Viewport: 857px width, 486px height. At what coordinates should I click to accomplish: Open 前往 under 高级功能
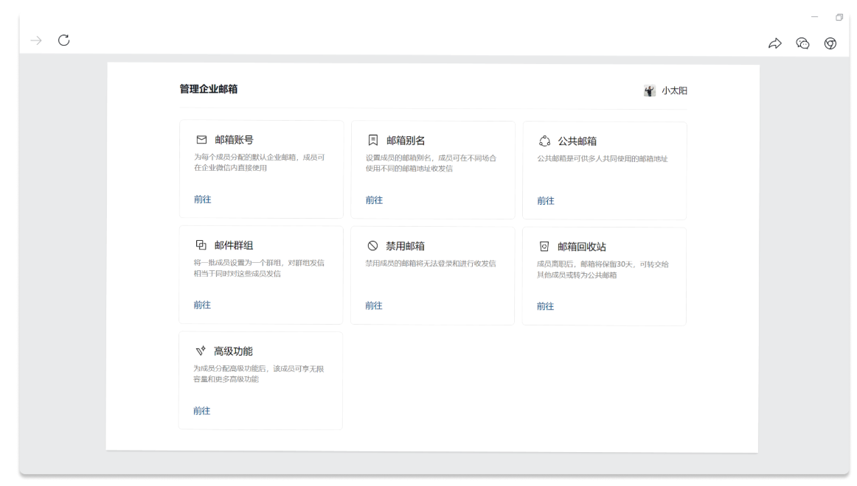tap(203, 410)
